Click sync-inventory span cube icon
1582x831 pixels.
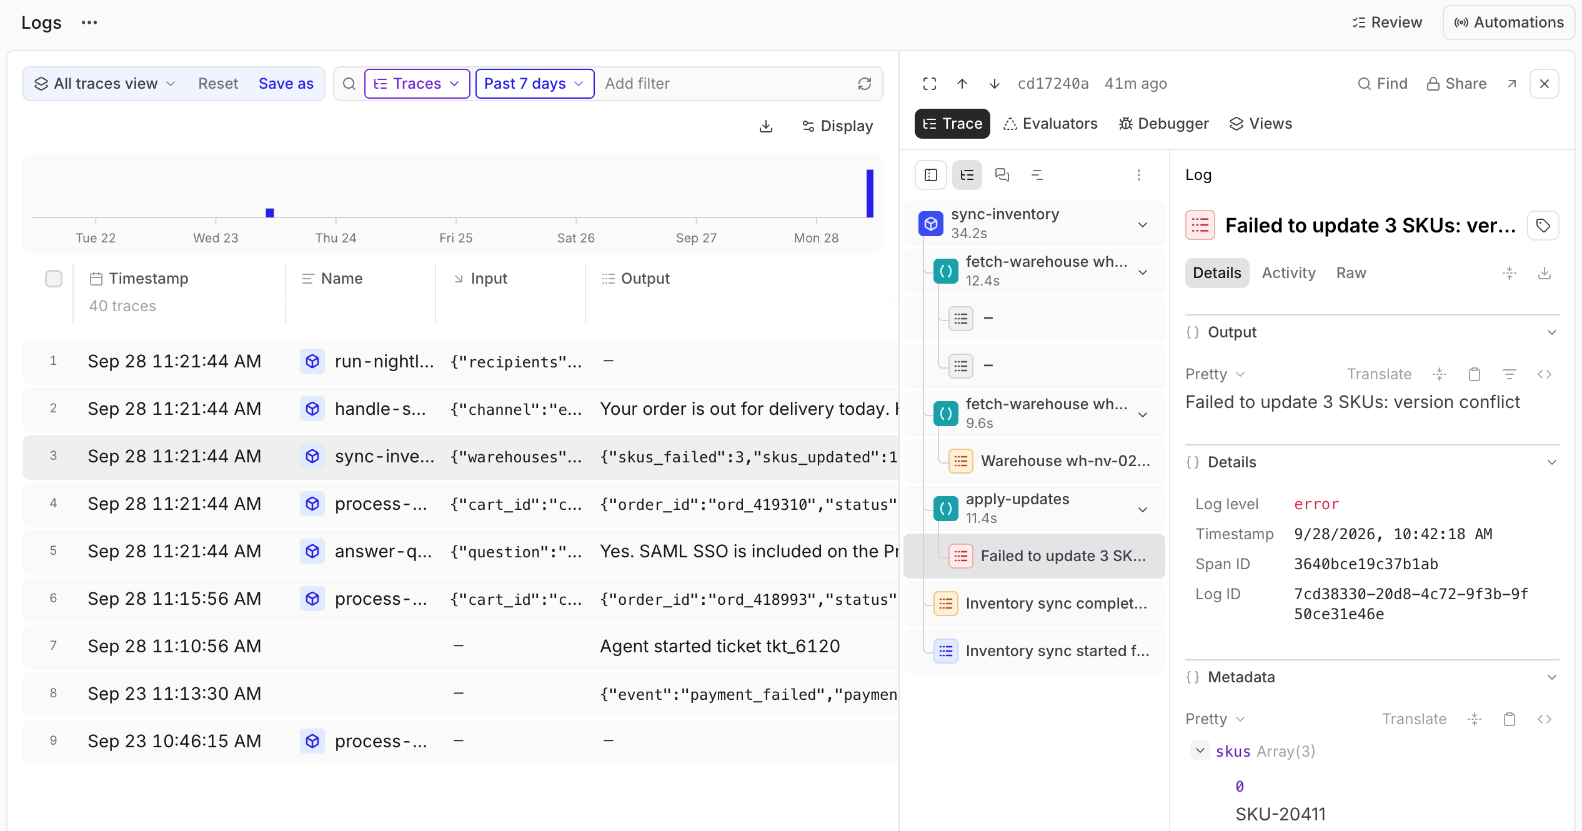(x=931, y=224)
